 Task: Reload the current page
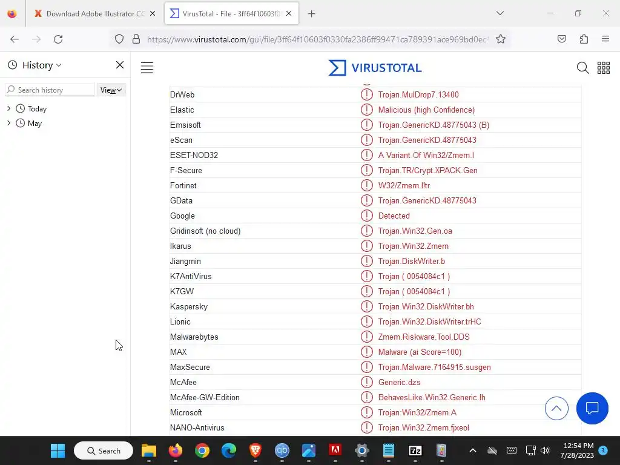58,39
